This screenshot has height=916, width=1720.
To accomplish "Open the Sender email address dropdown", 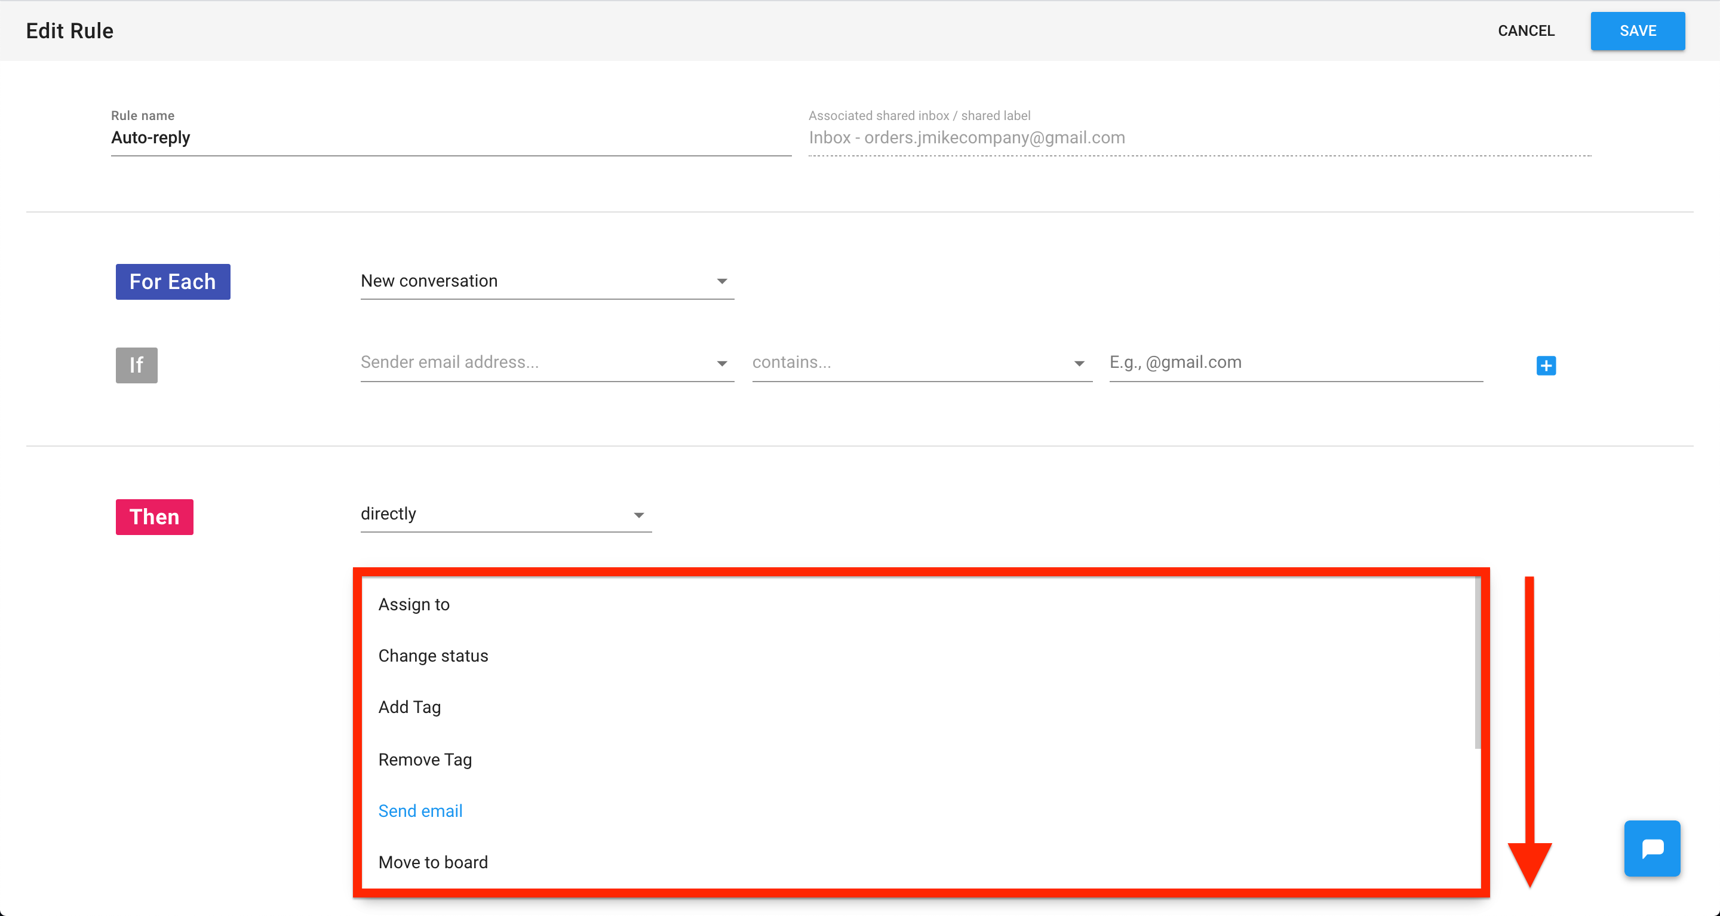I will [547, 363].
